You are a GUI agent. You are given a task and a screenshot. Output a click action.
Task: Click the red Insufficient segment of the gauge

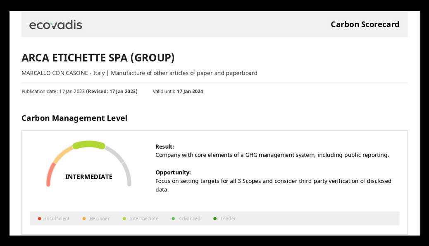(x=50, y=174)
